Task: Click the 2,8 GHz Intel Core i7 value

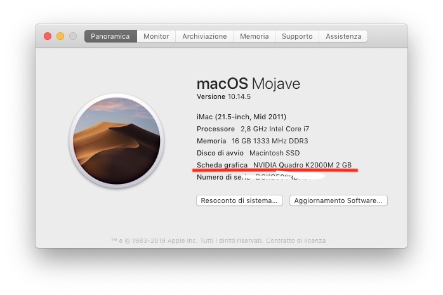Action: click(275, 129)
